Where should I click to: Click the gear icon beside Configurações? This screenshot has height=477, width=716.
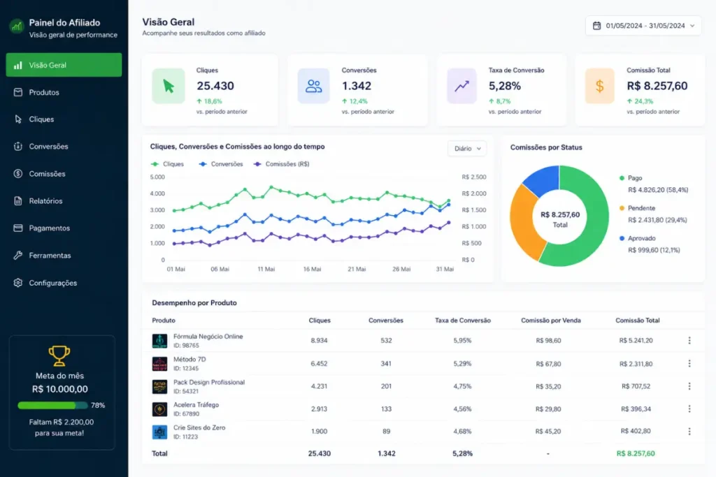pyautogui.click(x=17, y=283)
